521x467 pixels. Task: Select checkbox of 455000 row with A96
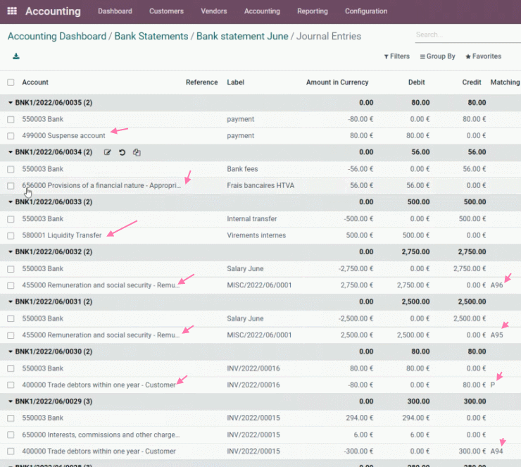point(11,285)
